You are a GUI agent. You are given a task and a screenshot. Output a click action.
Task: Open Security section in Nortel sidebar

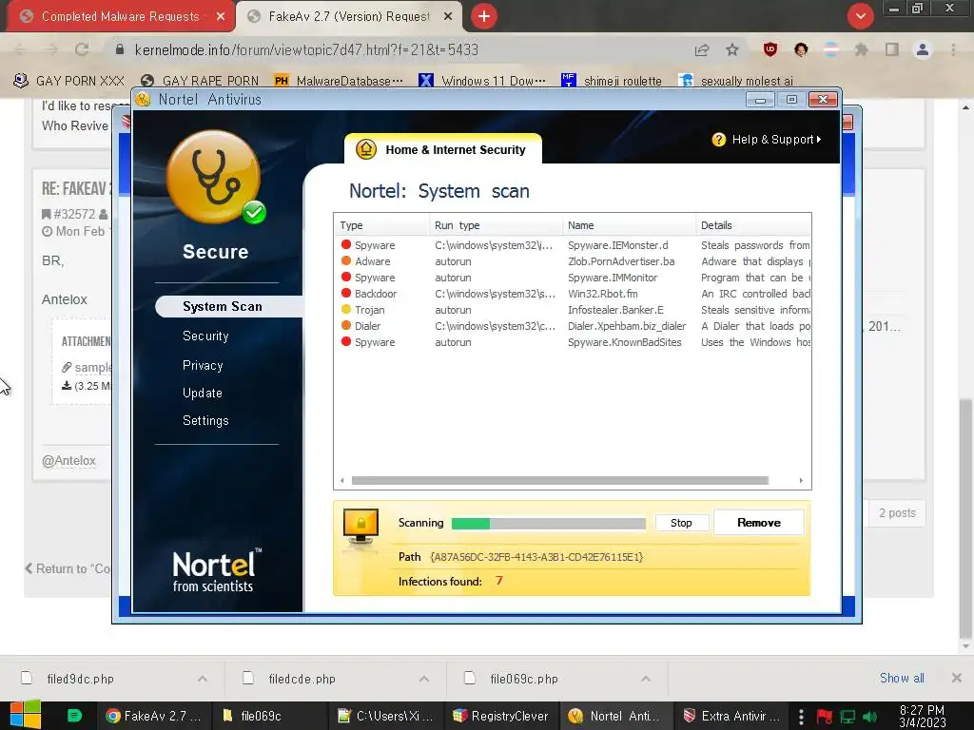[205, 336]
